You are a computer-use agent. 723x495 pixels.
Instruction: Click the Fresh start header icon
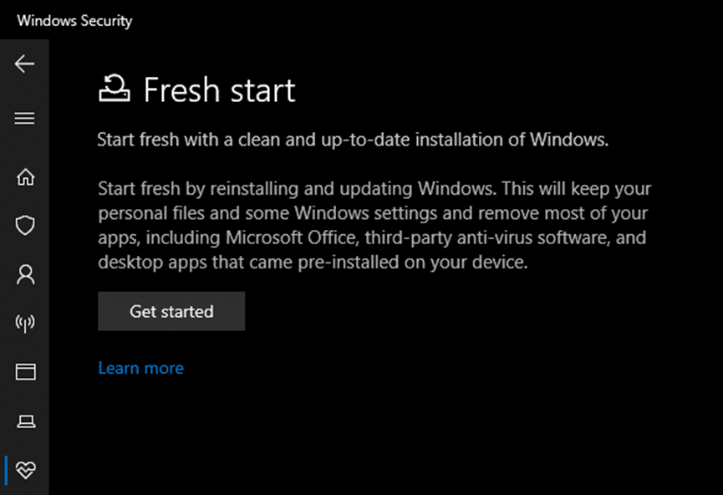tap(115, 89)
